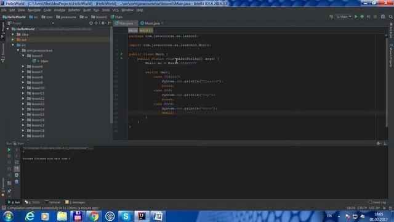Hide the Run panel using the corner icon
The image size is (394, 222).
pyautogui.click(x=385, y=144)
